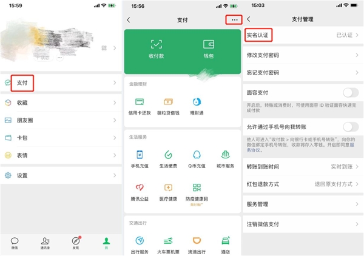The width and height of the screenshot is (364, 256).
Task: Expand 实名认证 已认证 chevron
Action: 357,35
